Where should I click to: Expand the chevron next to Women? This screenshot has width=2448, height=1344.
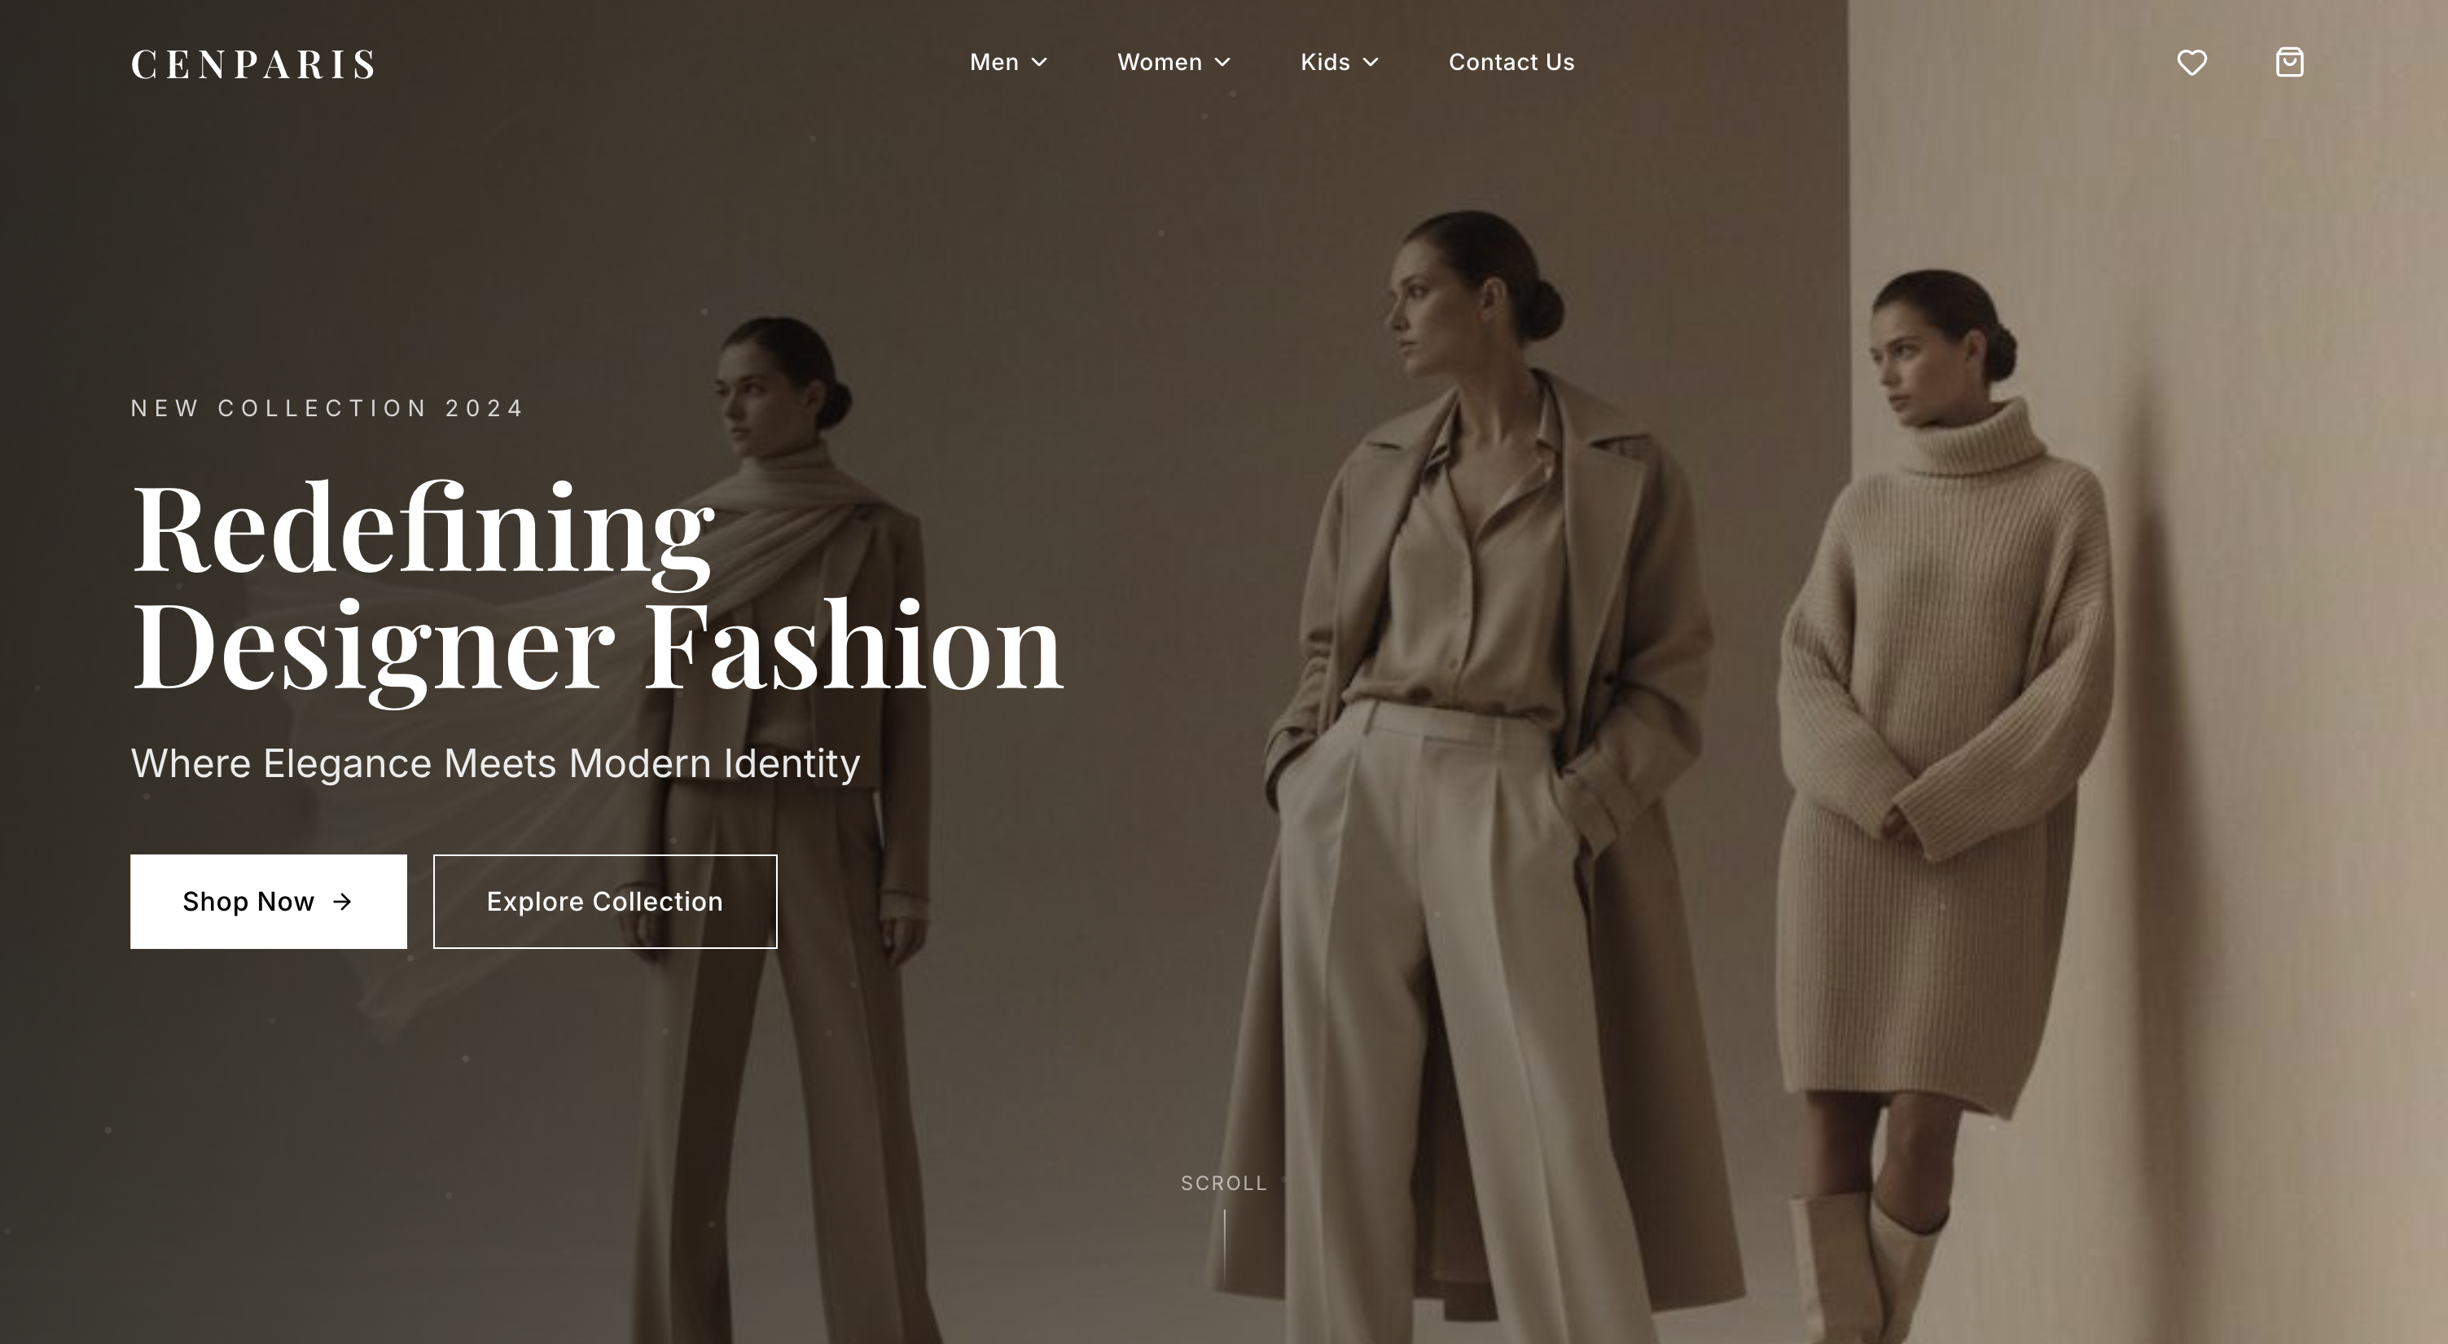coord(1222,62)
